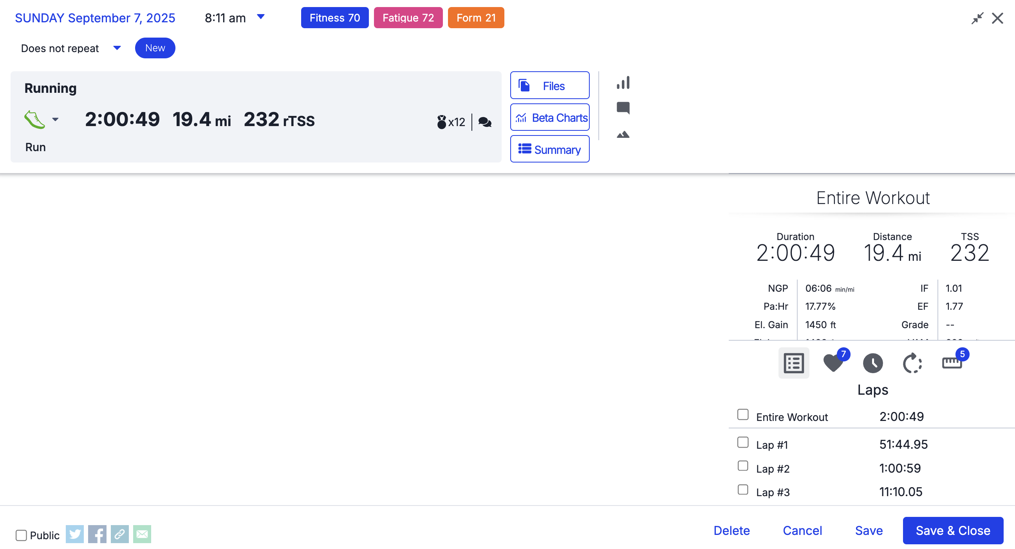Check the Lap #1 checkbox
The height and width of the screenshot is (549, 1015).
743,442
